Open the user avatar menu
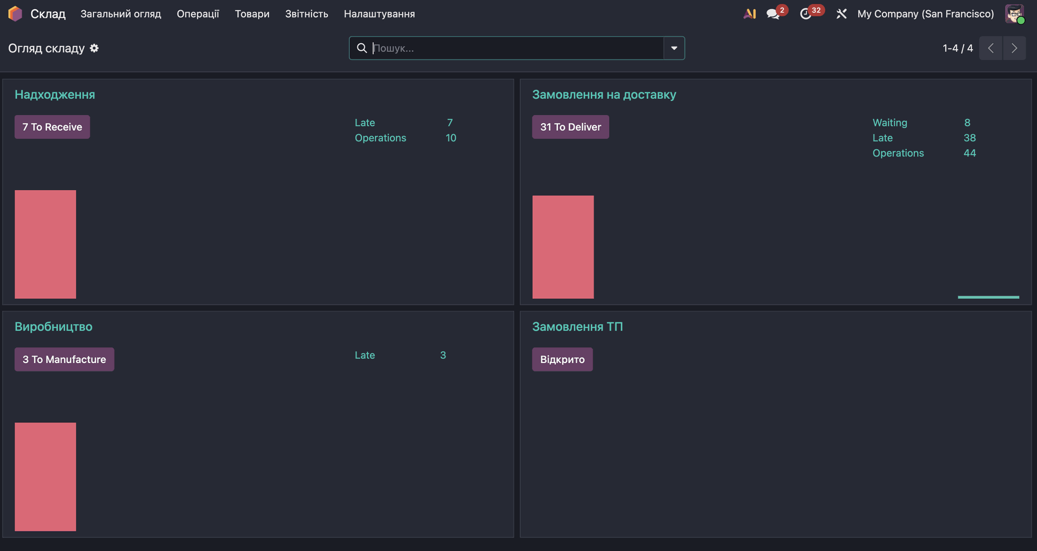The height and width of the screenshot is (551, 1037). click(1014, 14)
